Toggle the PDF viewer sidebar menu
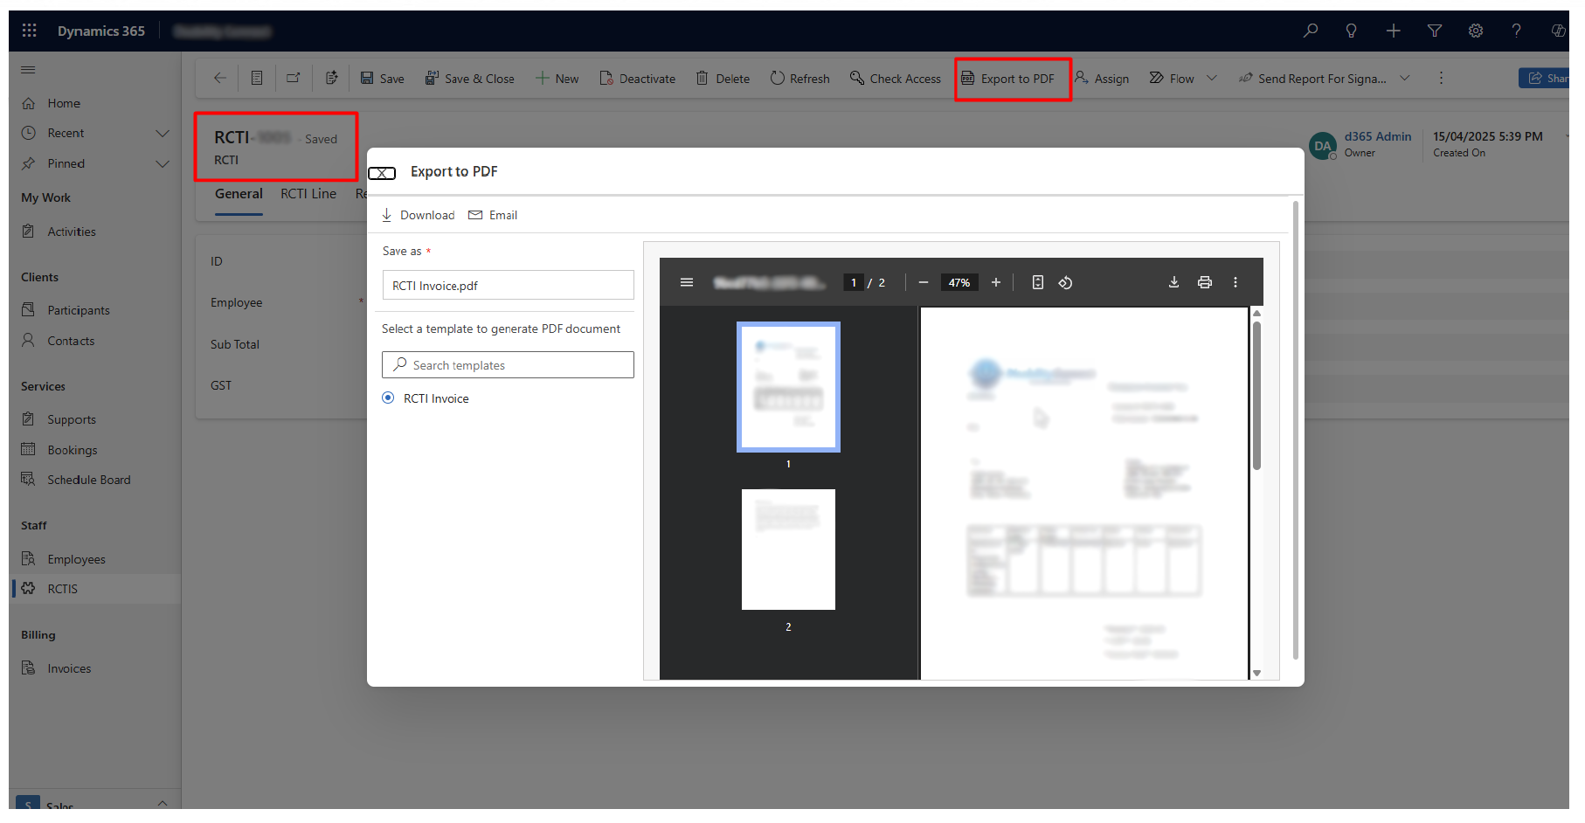The image size is (1585, 823). [687, 282]
